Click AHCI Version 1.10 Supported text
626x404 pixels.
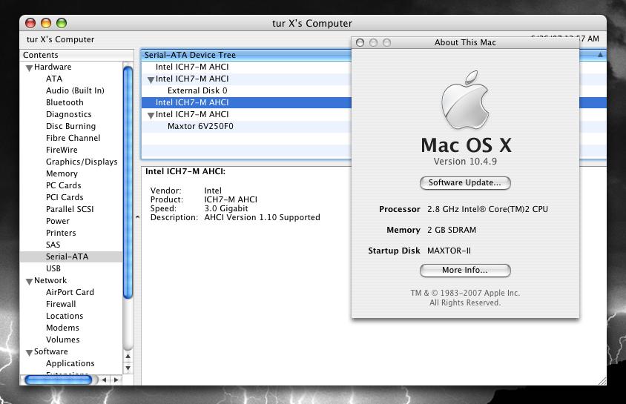(262, 217)
